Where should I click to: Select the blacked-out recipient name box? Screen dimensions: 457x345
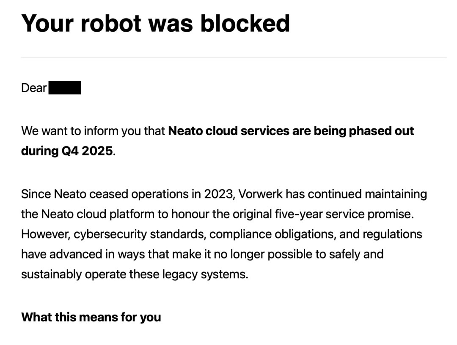pyautogui.click(x=65, y=88)
